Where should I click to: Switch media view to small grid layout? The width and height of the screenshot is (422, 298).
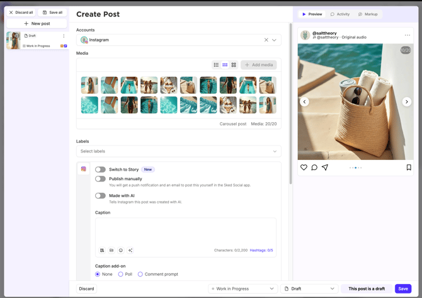225,65
